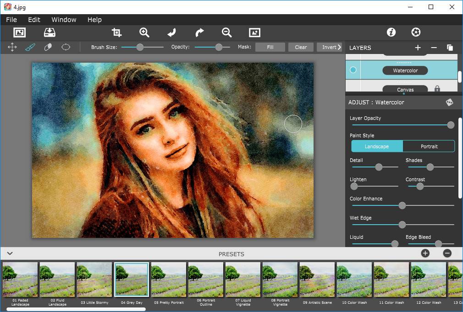Collapse the Presets panel chevron
463x312 pixels.
(10, 253)
